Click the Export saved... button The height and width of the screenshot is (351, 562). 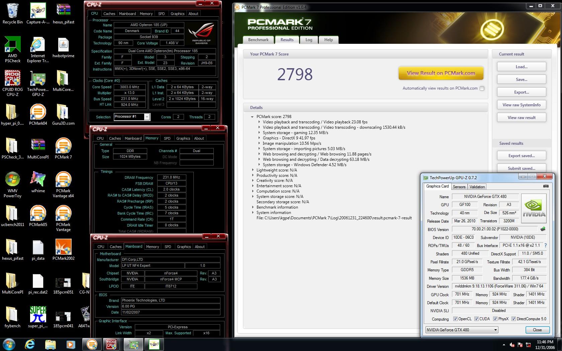coord(522,156)
